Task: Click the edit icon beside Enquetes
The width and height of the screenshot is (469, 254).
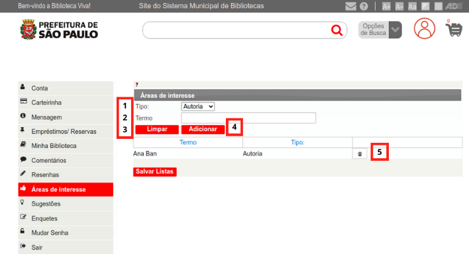Action: (x=23, y=217)
